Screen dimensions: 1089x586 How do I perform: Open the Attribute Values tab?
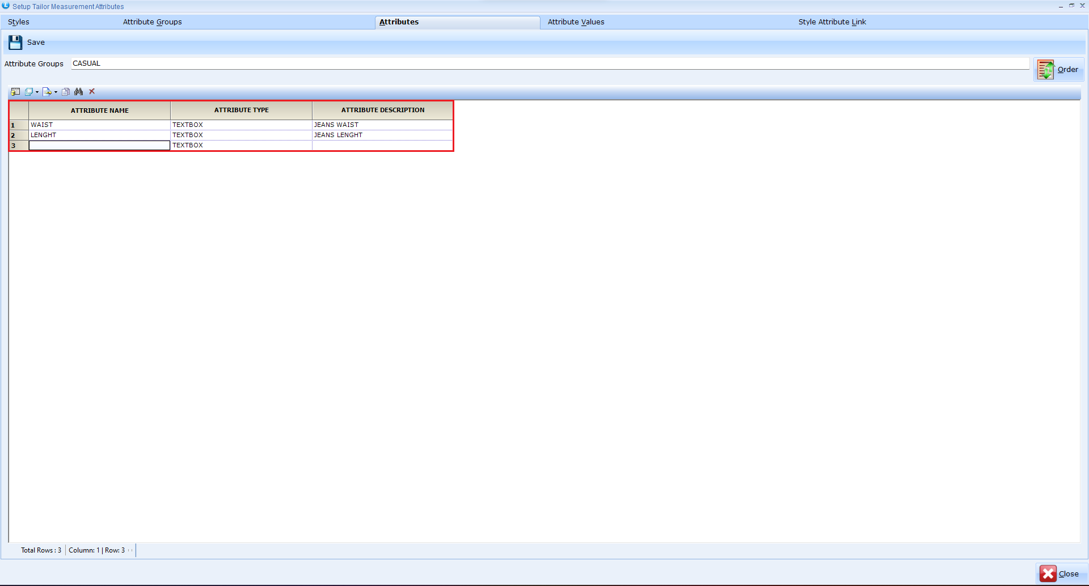pos(576,22)
